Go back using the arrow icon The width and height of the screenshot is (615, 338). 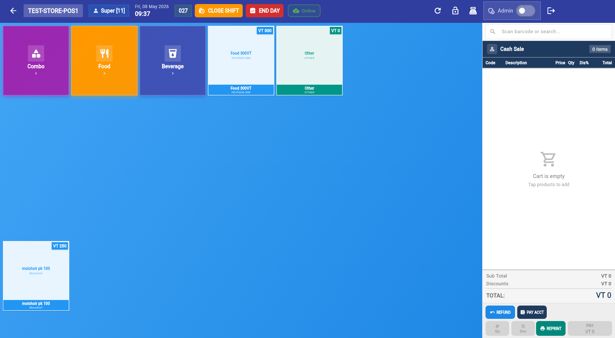[x=13, y=11]
